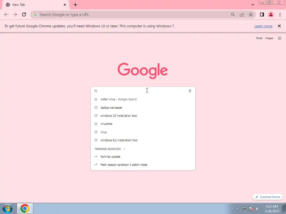Open the taskbar clock and date
286x214 pixels.
click(272, 209)
